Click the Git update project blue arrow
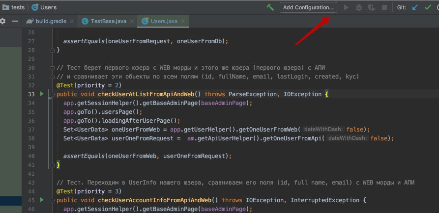The image size is (439, 213). (415, 7)
